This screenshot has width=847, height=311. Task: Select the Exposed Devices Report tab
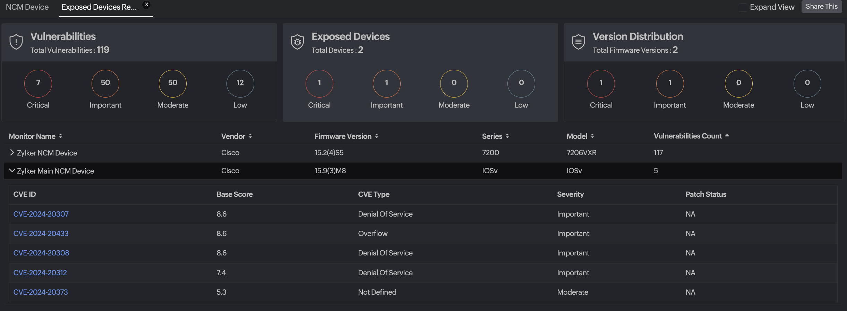coord(99,7)
